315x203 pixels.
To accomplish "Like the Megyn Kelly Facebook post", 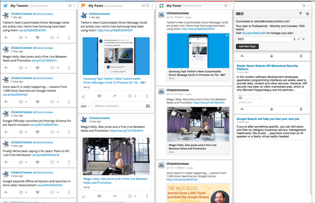I will pyautogui.click(x=84, y=196).
